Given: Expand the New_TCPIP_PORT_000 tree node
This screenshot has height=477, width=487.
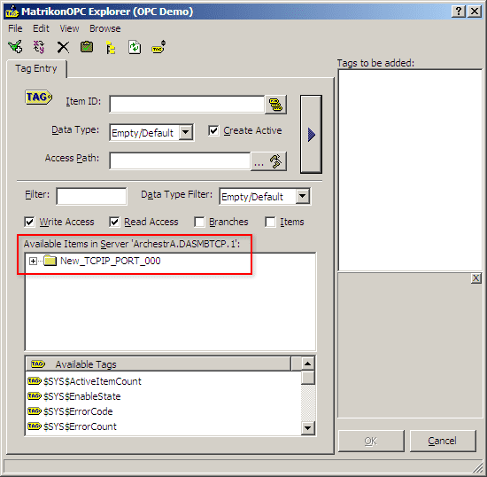Looking at the screenshot, I should (33, 261).
